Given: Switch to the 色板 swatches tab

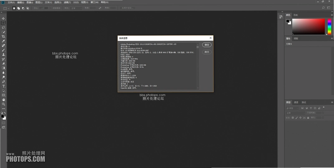Looking at the screenshot, I should click(296, 15).
